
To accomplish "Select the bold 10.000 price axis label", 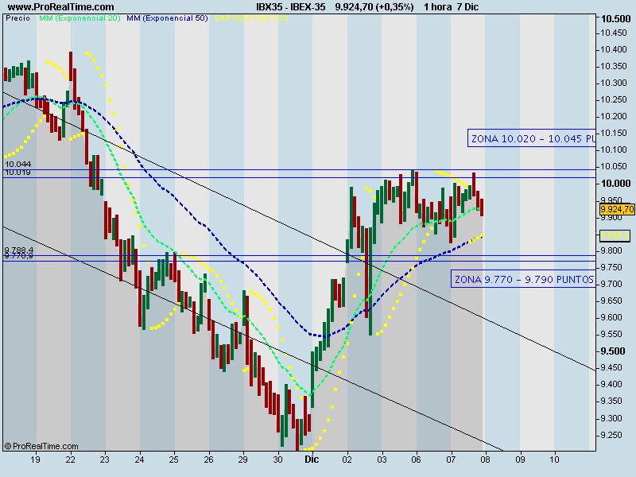I will (615, 184).
